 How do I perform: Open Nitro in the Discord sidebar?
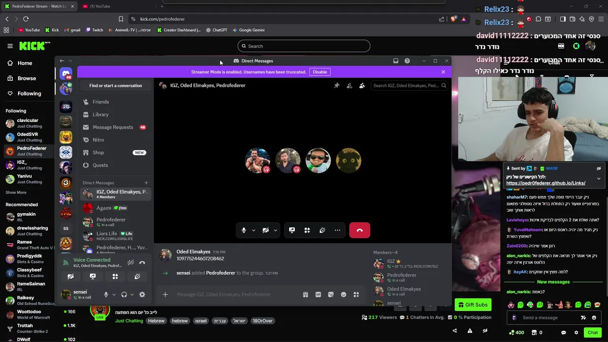(x=115, y=140)
